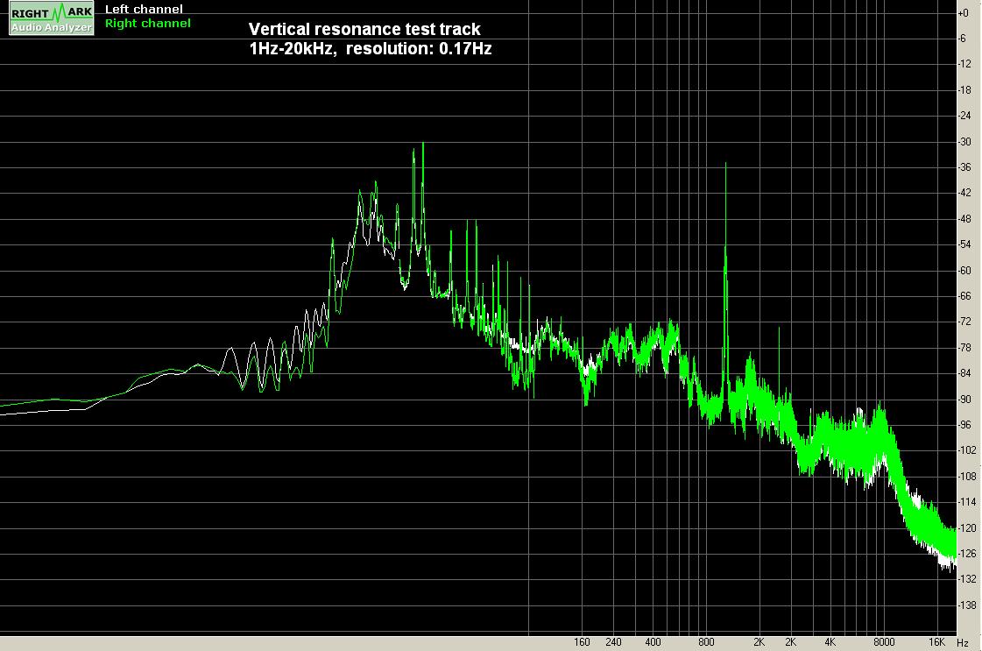Click the -30 dB axis label
982x651 pixels.
(964, 142)
